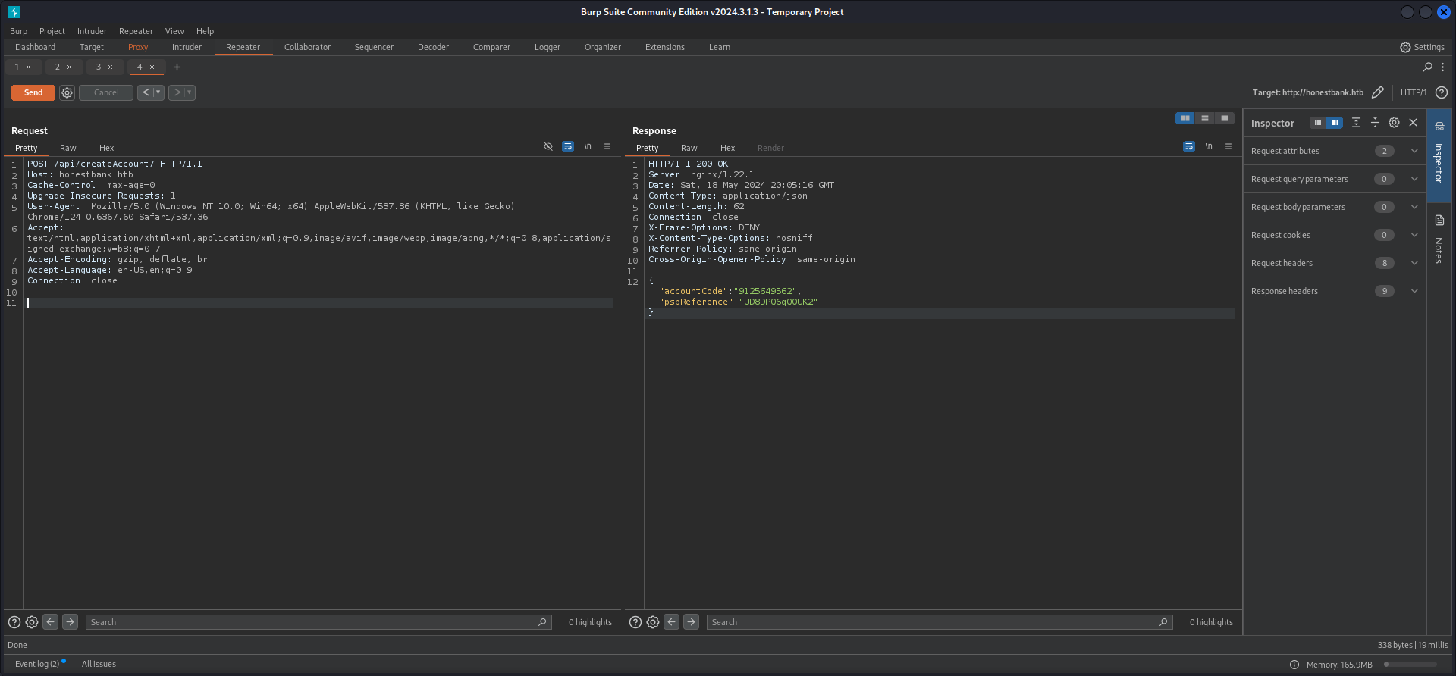Switch to side-by-side layout view
This screenshot has height=676, width=1456.
1185,118
